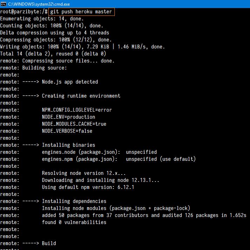Click 'Compressing source files... done.' text
Viewport: 250px width, 250px height.
pyautogui.click(x=68, y=61)
